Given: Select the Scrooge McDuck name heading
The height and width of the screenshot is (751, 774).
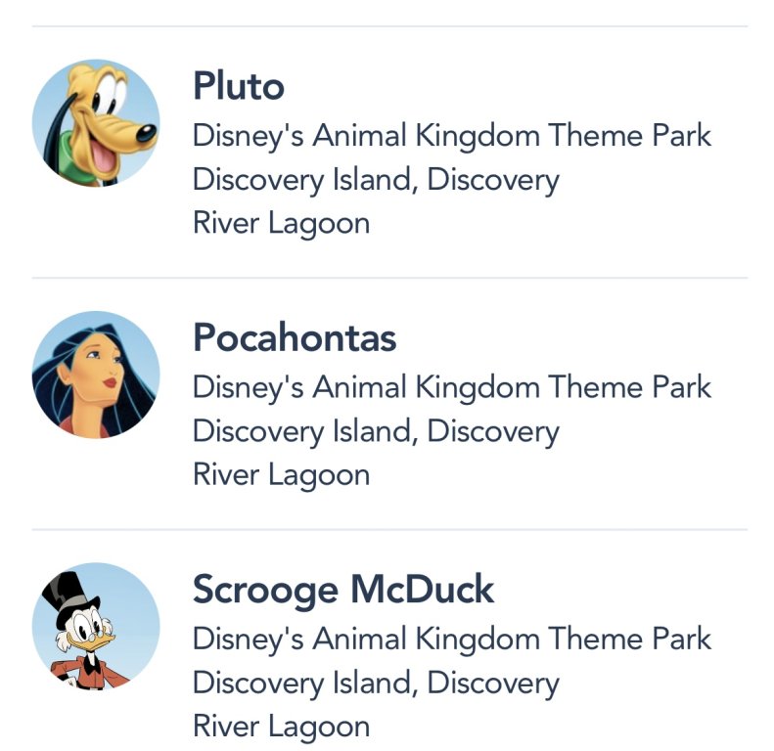Looking at the screenshot, I should click(x=343, y=590).
